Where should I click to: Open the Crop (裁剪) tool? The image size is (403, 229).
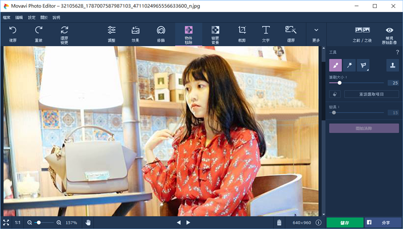242,33
